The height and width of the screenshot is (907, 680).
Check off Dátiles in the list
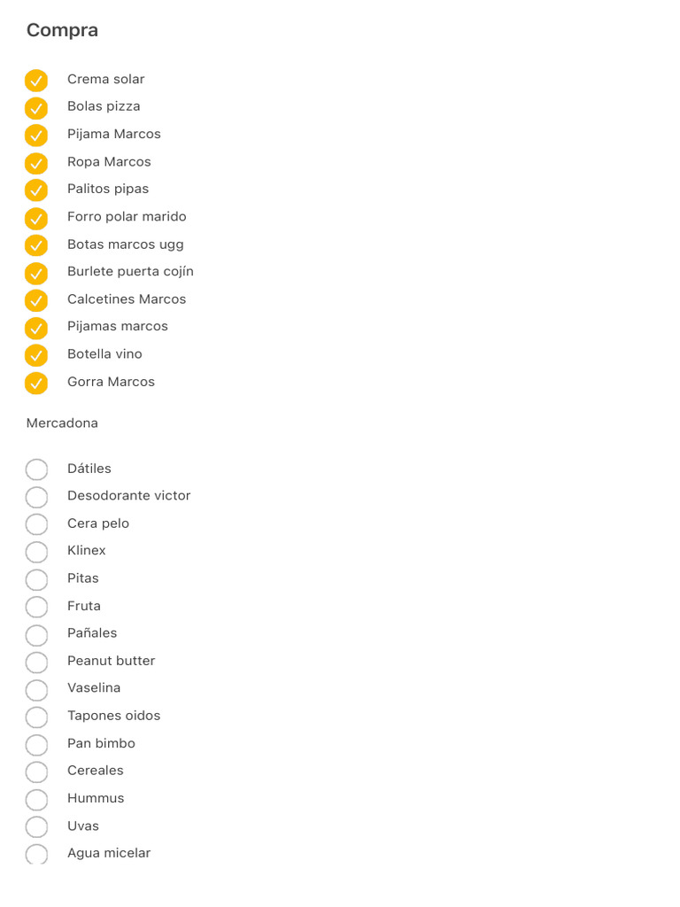click(x=36, y=469)
